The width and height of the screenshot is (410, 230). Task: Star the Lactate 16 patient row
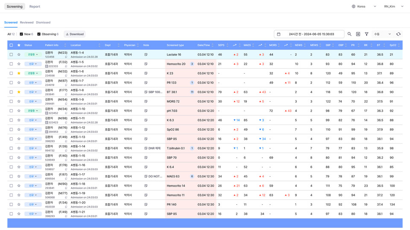click(x=19, y=55)
